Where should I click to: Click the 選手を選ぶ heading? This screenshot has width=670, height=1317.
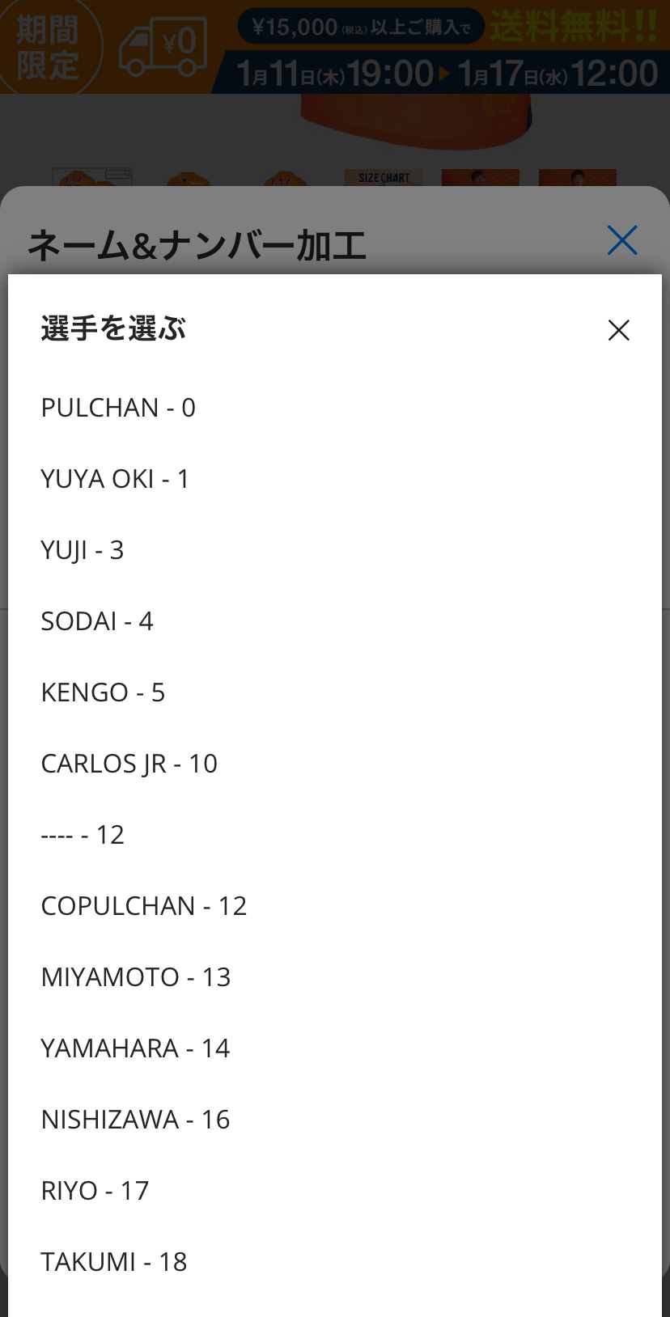coord(113,329)
